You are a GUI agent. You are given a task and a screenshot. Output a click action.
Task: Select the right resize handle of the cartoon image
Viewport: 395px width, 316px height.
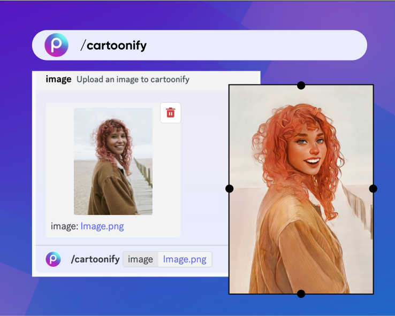373,189
